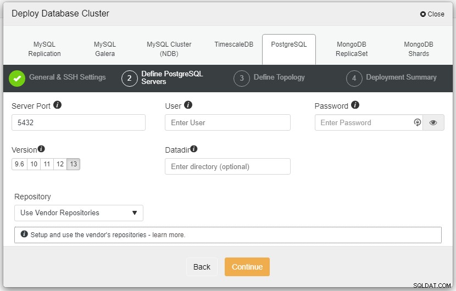The width and height of the screenshot is (456, 291).
Task: Click the Server Port info icon
Action: [x=57, y=105]
